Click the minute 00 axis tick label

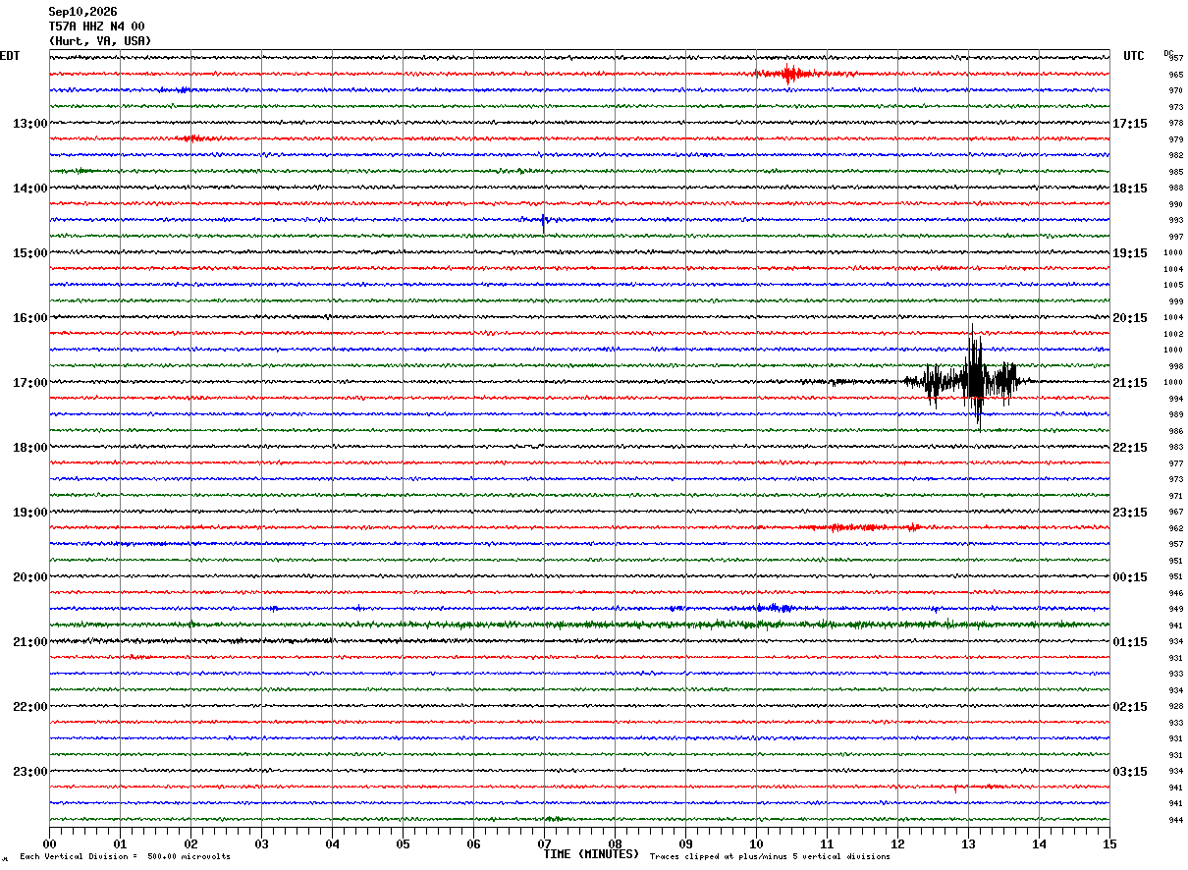49,843
